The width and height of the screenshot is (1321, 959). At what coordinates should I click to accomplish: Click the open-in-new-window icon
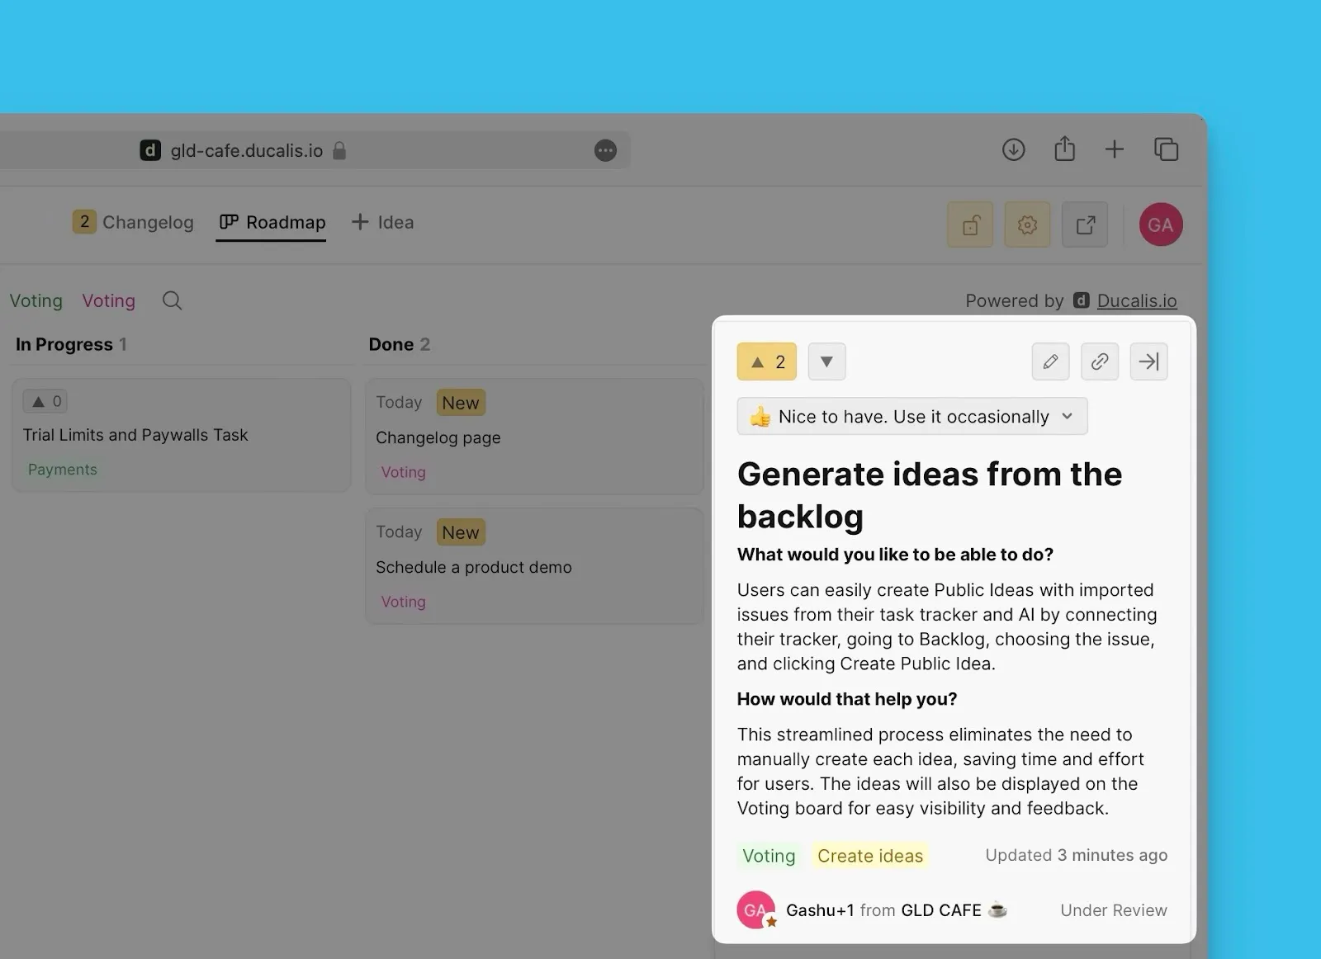tap(1085, 224)
